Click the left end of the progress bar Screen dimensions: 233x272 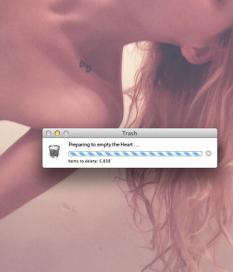[x=70, y=154]
